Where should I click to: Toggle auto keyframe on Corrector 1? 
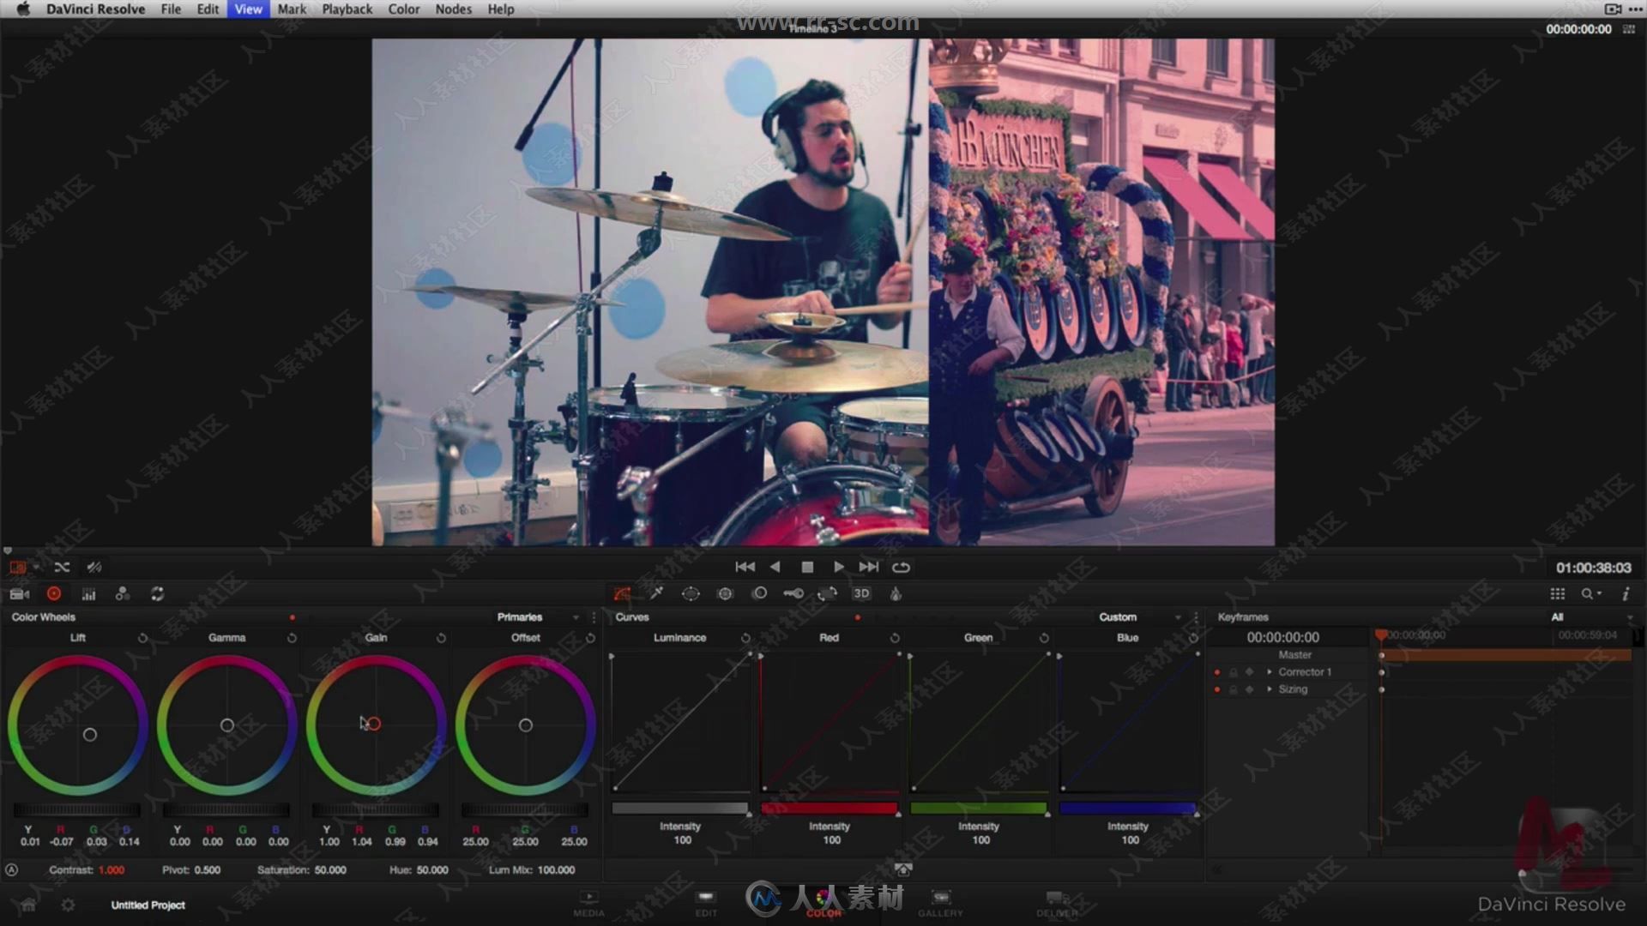tap(1217, 672)
